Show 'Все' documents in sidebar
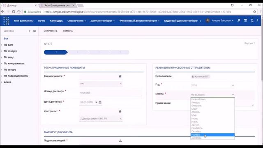The height and width of the screenshot is (148, 263). (6, 39)
